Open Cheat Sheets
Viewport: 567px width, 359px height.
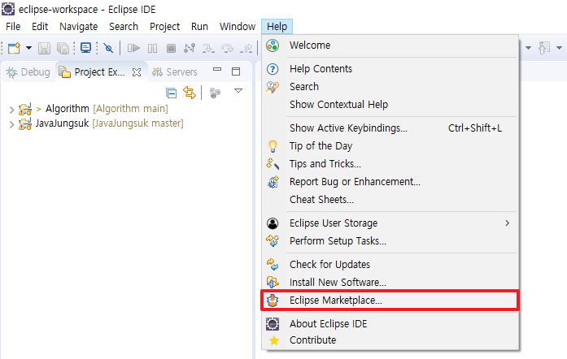pos(390,199)
